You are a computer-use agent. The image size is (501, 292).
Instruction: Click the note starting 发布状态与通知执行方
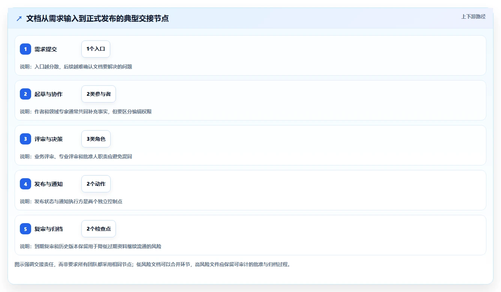tap(71, 201)
